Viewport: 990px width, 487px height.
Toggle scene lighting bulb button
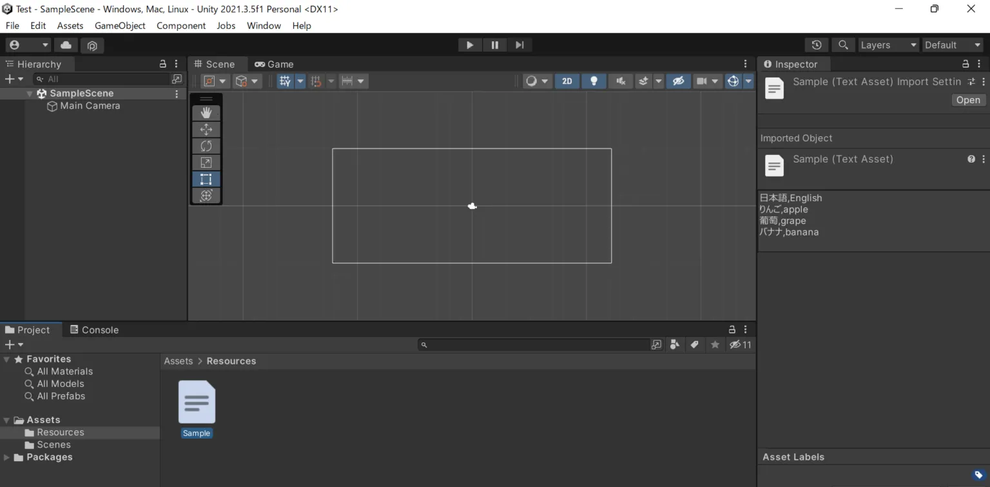click(x=594, y=81)
